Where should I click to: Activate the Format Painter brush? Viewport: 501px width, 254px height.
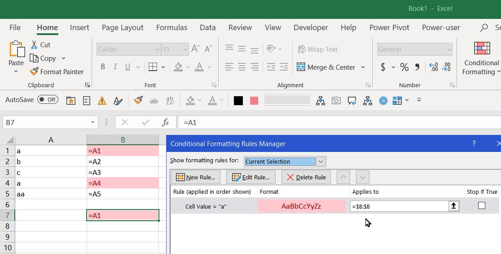[x=34, y=71]
